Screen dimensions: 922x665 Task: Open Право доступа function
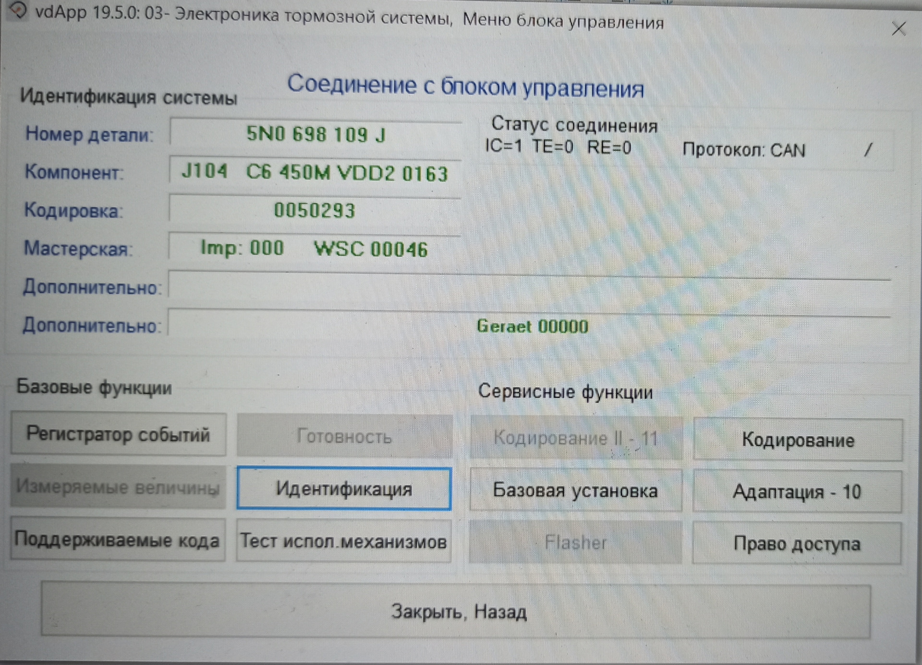coord(797,543)
